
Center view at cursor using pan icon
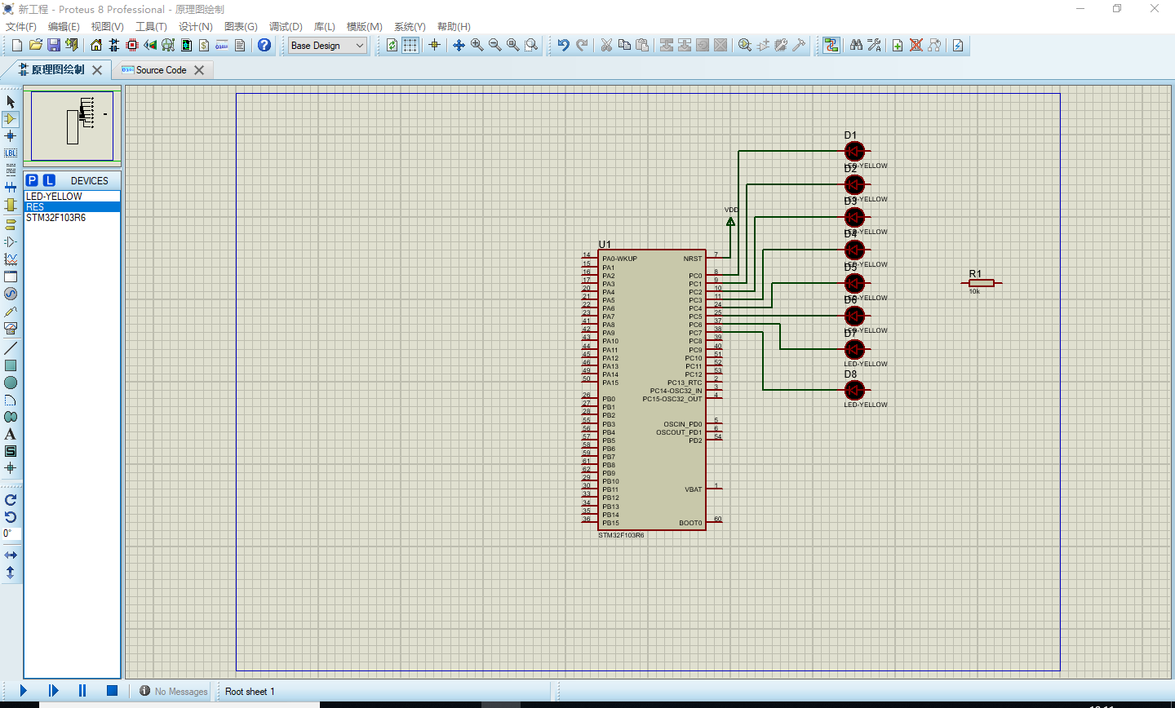click(459, 45)
